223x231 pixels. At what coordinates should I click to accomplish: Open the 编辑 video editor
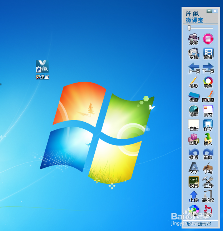[x=208, y=53]
